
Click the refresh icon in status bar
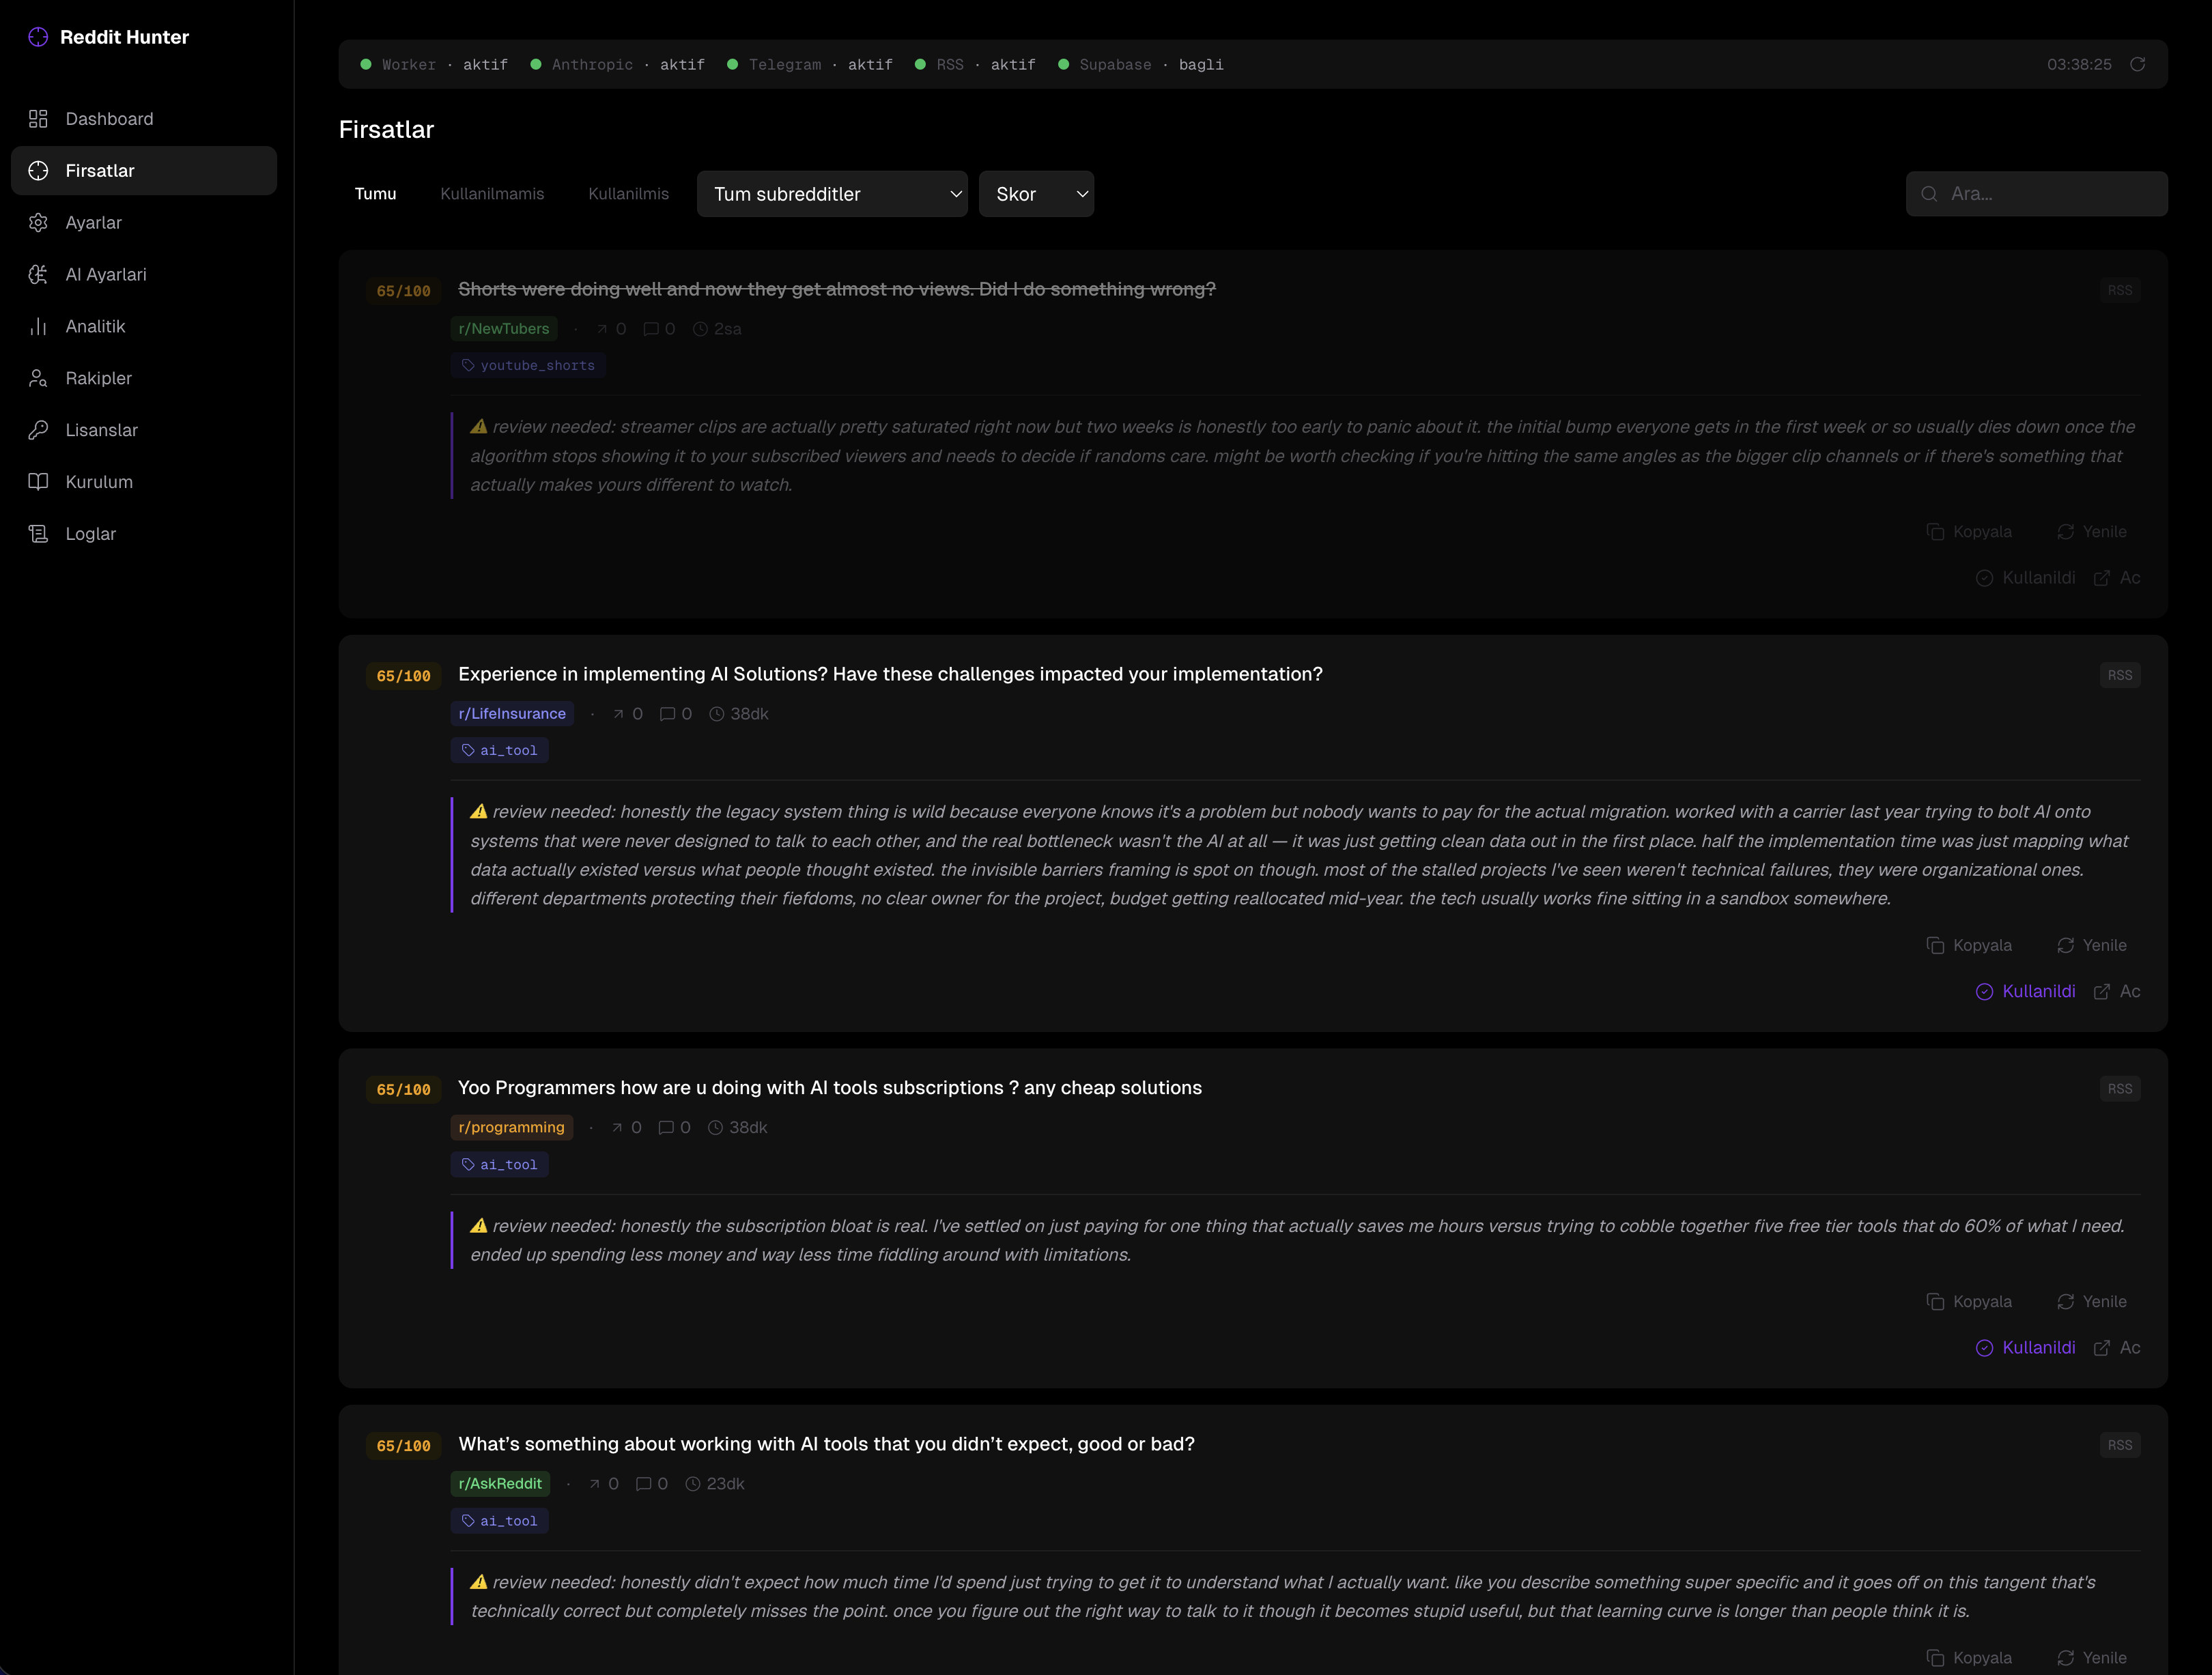(2137, 64)
